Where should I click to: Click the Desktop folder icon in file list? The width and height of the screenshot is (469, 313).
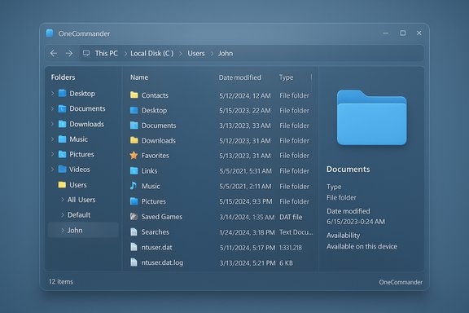[134, 111]
